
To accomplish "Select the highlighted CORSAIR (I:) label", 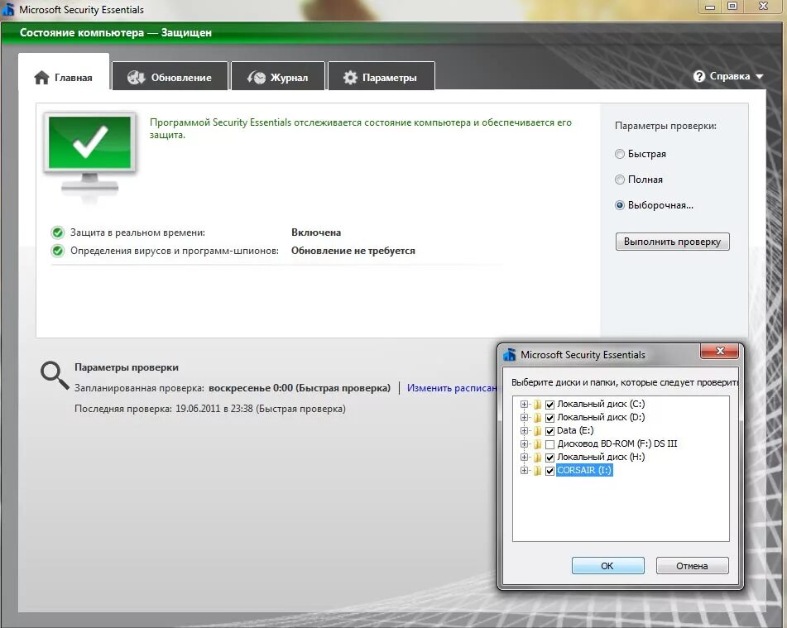I will 584,470.
